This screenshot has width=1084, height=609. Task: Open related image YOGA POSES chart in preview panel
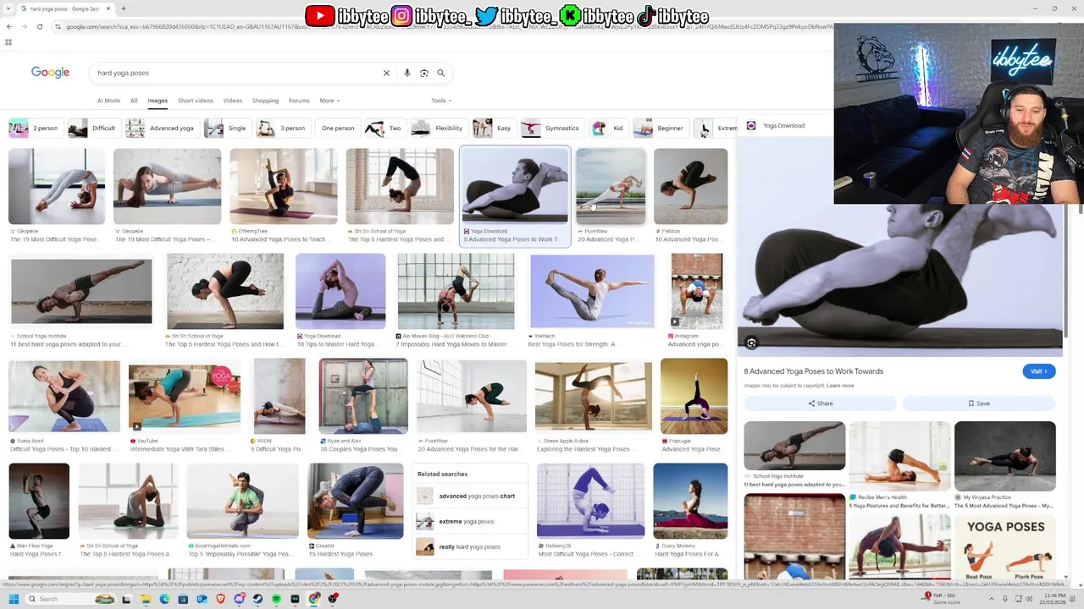pyautogui.click(x=1004, y=547)
